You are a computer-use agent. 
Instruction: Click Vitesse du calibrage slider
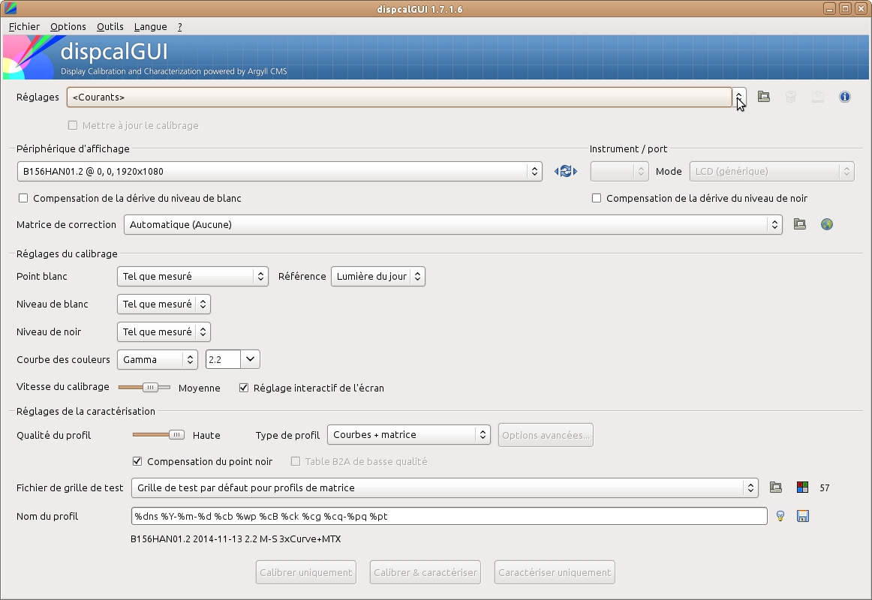[145, 387]
